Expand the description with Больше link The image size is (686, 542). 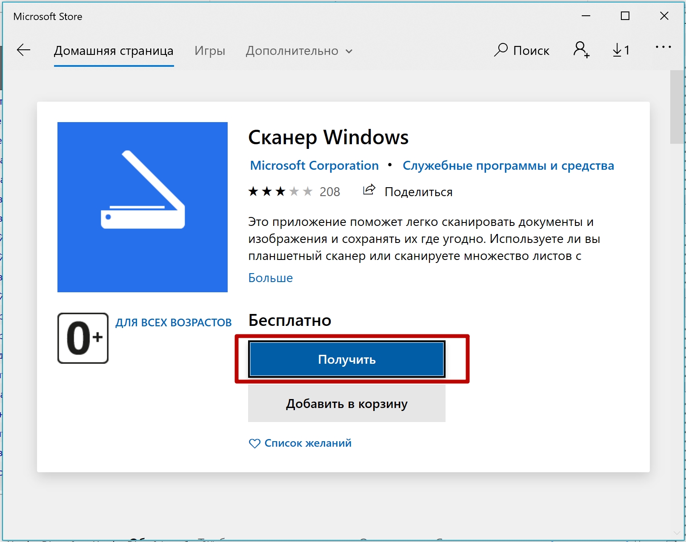[270, 277]
